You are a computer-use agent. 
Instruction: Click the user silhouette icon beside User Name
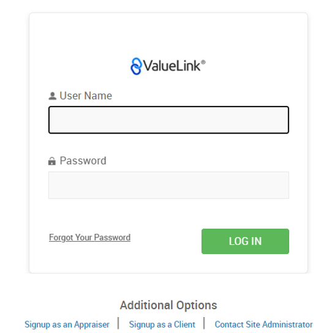click(x=53, y=96)
